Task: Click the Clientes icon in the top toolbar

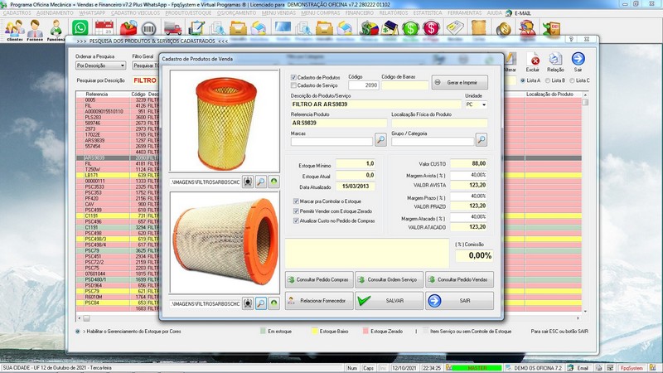Action: coord(14,30)
